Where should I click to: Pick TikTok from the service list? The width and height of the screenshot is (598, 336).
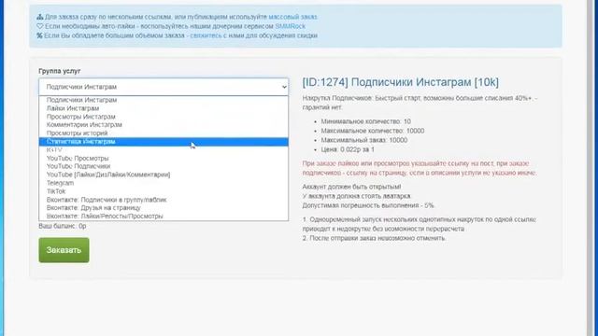(164, 191)
